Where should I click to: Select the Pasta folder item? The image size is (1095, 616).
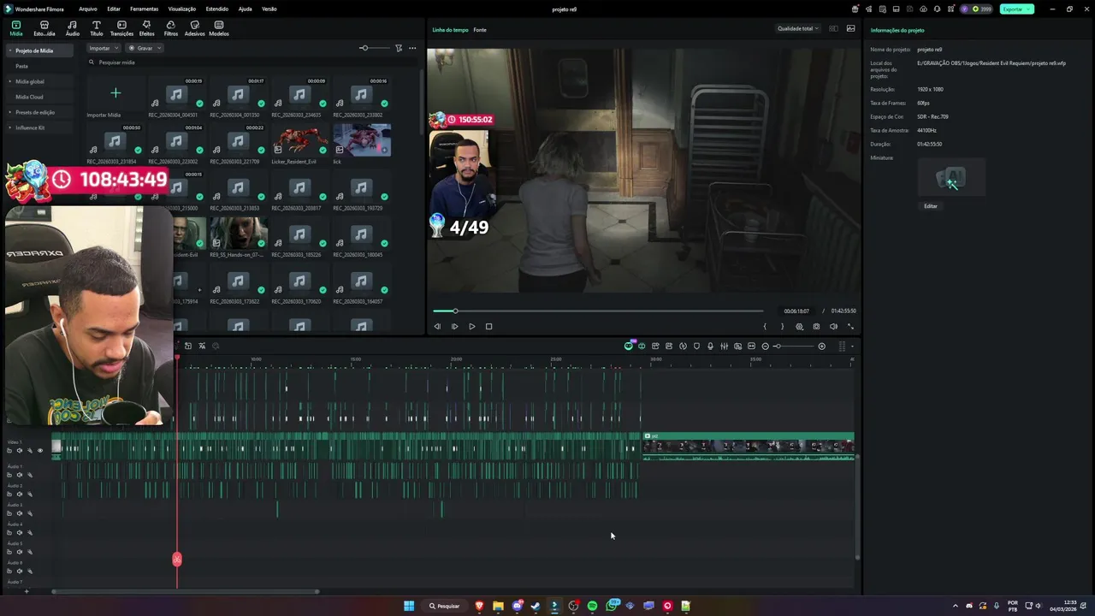tap(21, 66)
